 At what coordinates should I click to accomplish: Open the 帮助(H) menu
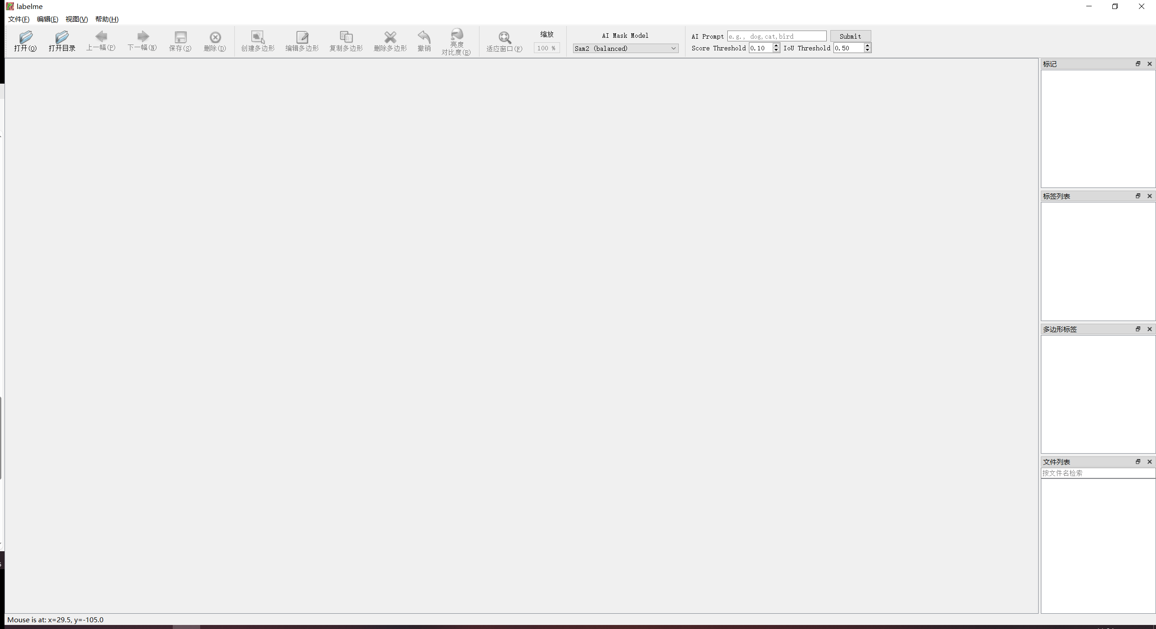107,19
